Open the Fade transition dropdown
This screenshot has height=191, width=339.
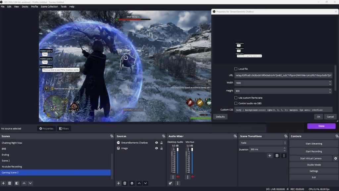(263, 143)
